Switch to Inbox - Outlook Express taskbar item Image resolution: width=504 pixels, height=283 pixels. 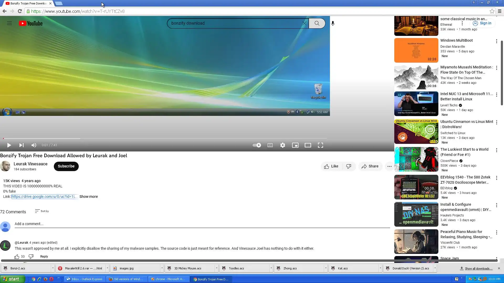tap(85, 279)
